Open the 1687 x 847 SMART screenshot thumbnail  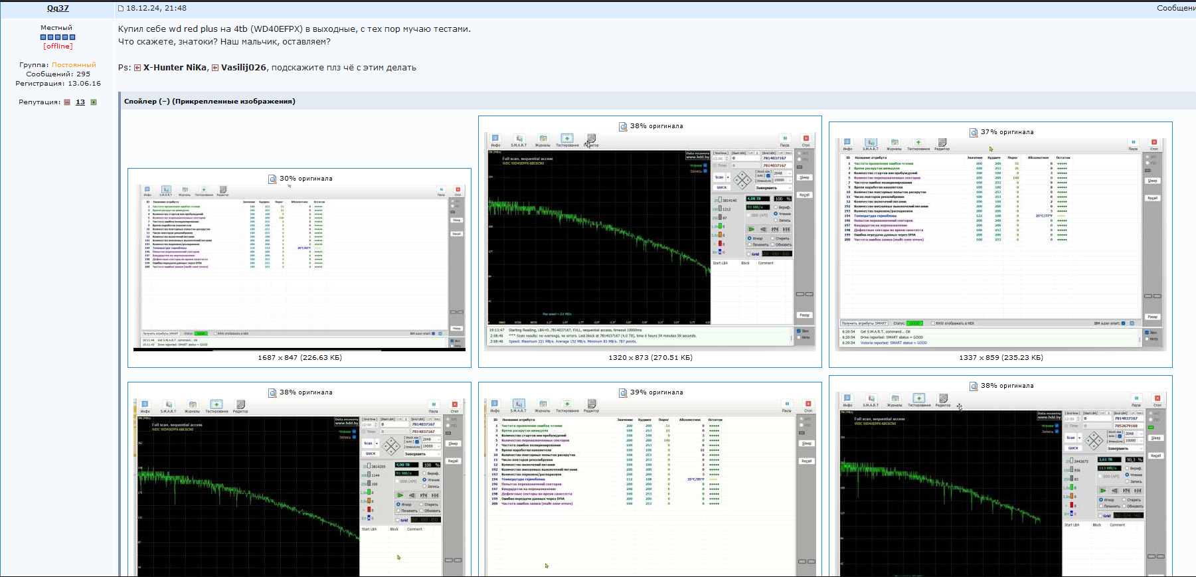299,267
